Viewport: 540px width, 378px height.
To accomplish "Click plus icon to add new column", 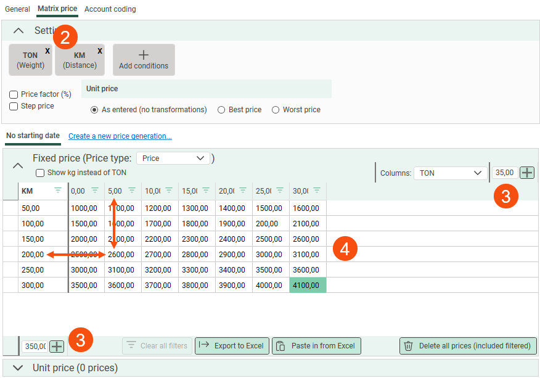I will point(527,173).
